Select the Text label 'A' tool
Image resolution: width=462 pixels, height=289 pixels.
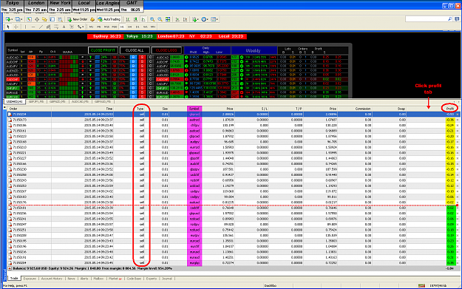(x=64, y=27)
